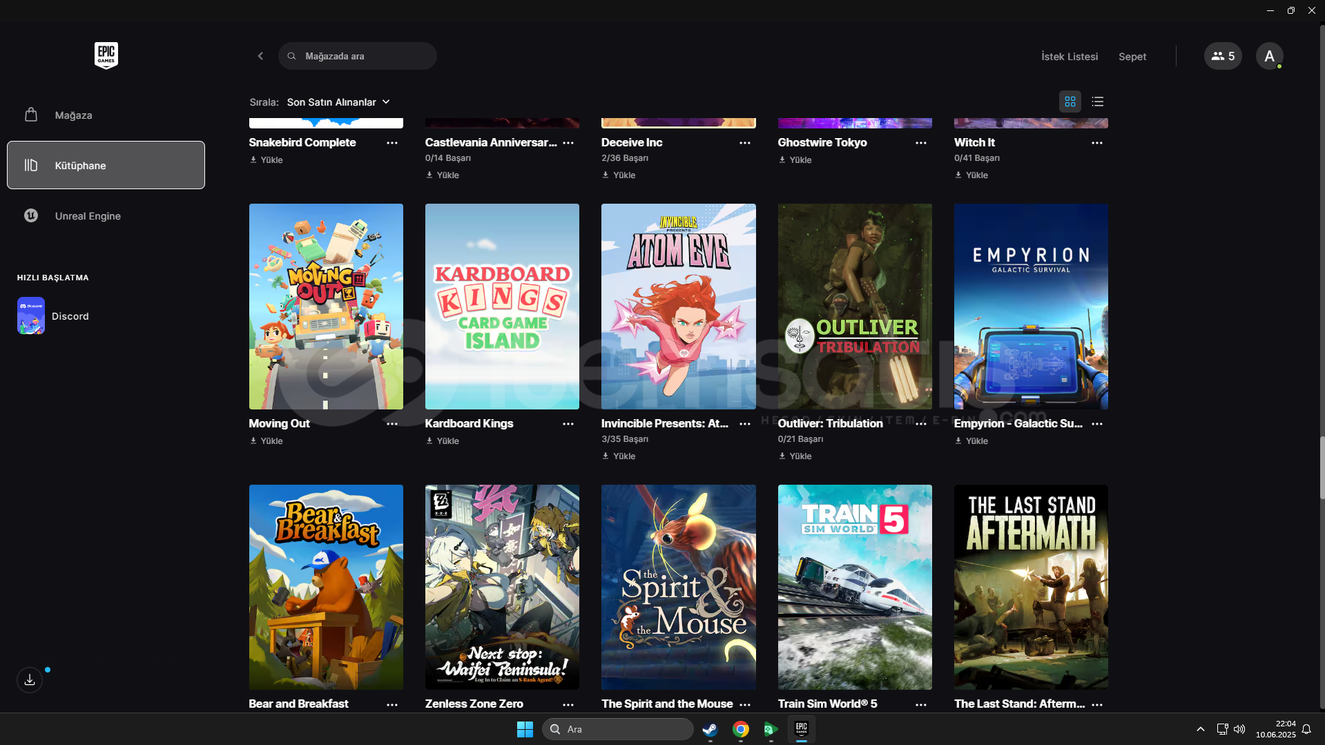Image resolution: width=1325 pixels, height=745 pixels.
Task: Open options menu for Witch It
Action: [x=1097, y=143]
